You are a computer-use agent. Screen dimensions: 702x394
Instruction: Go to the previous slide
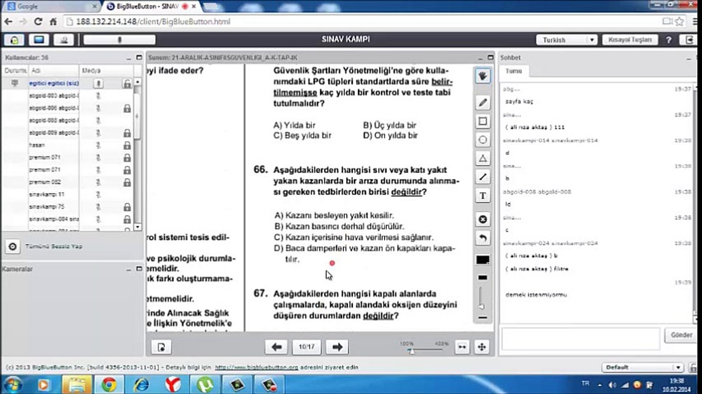click(x=276, y=347)
